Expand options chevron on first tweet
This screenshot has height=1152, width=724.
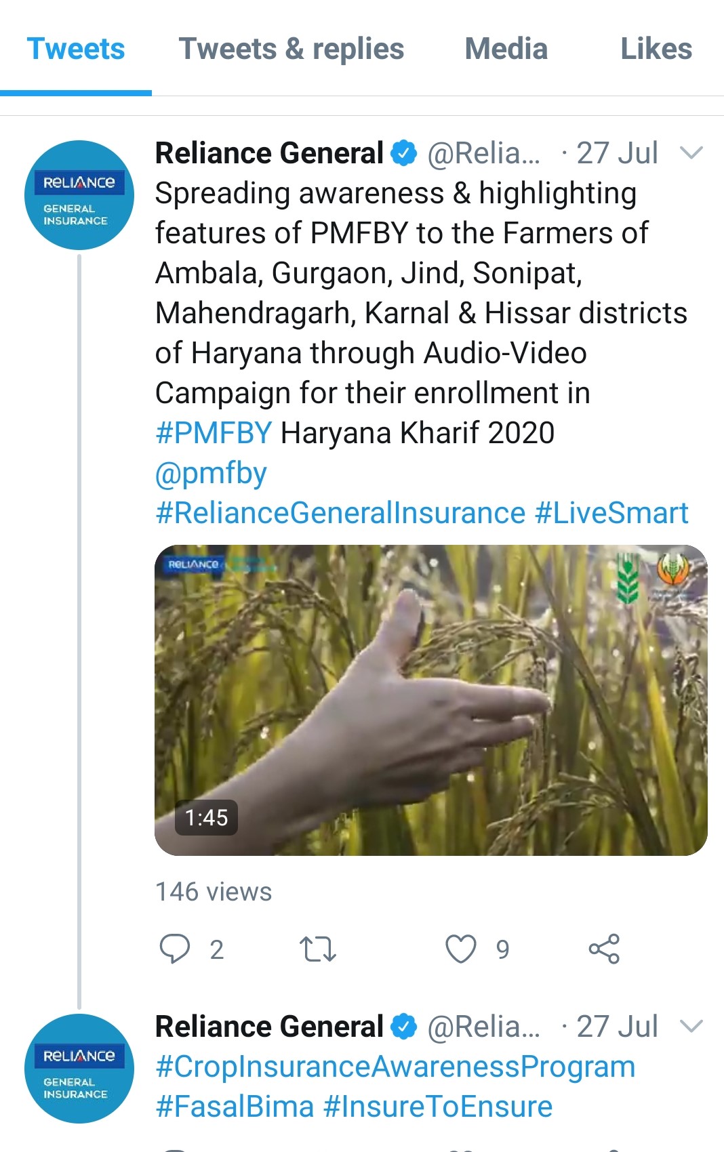tap(691, 153)
